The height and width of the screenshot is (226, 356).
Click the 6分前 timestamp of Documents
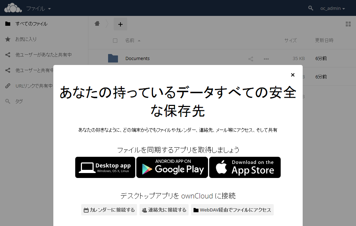[x=321, y=59]
